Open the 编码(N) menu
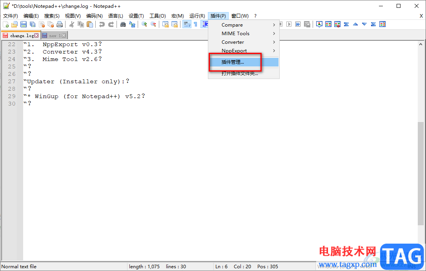The image size is (426, 271). pos(94,16)
